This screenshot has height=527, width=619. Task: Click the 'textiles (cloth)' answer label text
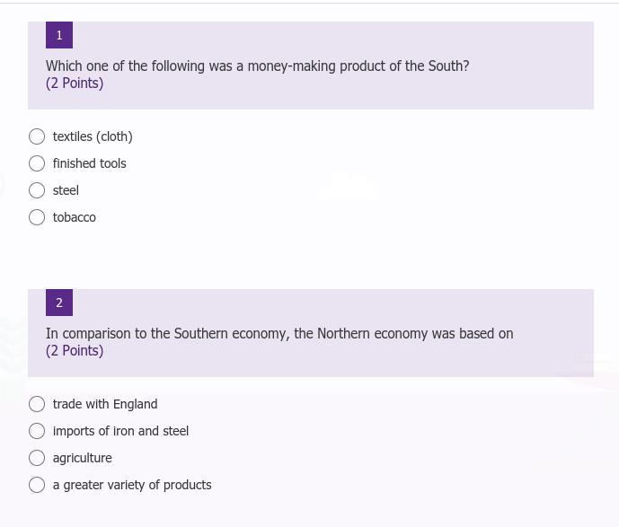tap(93, 136)
